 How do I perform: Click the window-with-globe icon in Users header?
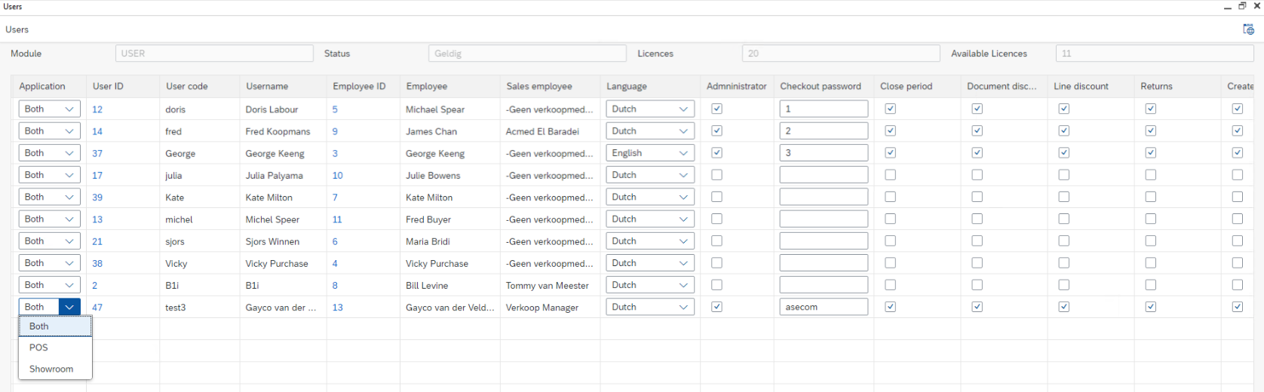pos(1248,29)
